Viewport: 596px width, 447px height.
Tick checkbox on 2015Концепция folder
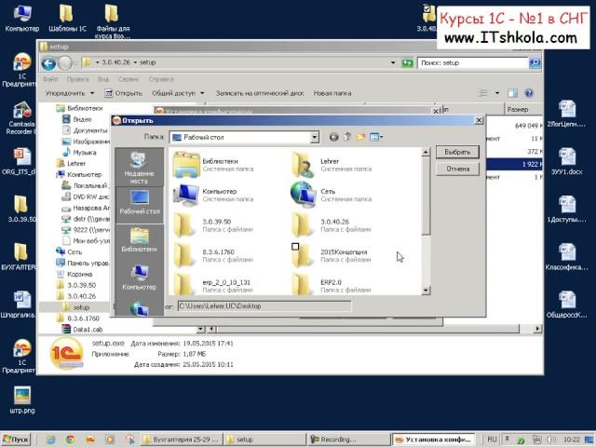(295, 247)
